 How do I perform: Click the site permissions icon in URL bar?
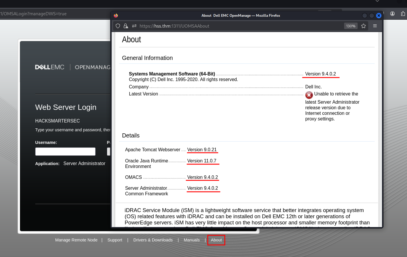(x=134, y=26)
